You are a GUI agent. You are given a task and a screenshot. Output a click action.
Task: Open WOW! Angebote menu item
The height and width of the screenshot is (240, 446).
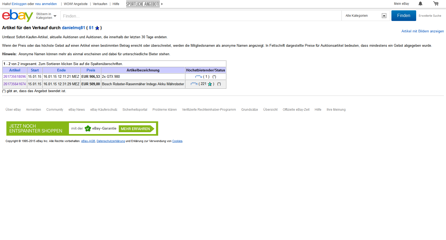coord(76,4)
